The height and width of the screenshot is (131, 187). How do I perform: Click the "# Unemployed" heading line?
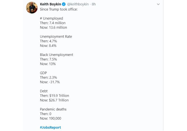click(x=51, y=18)
